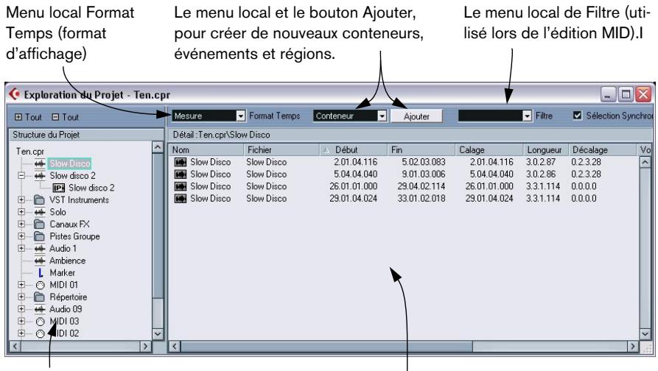Click the Fin value 5.02.03.083
The image size is (658, 371).
[424, 162]
